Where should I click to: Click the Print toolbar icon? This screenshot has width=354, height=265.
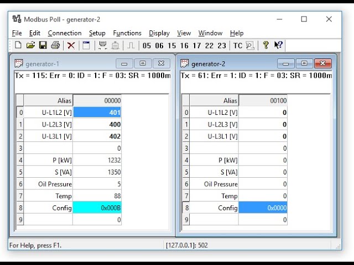(x=55, y=45)
